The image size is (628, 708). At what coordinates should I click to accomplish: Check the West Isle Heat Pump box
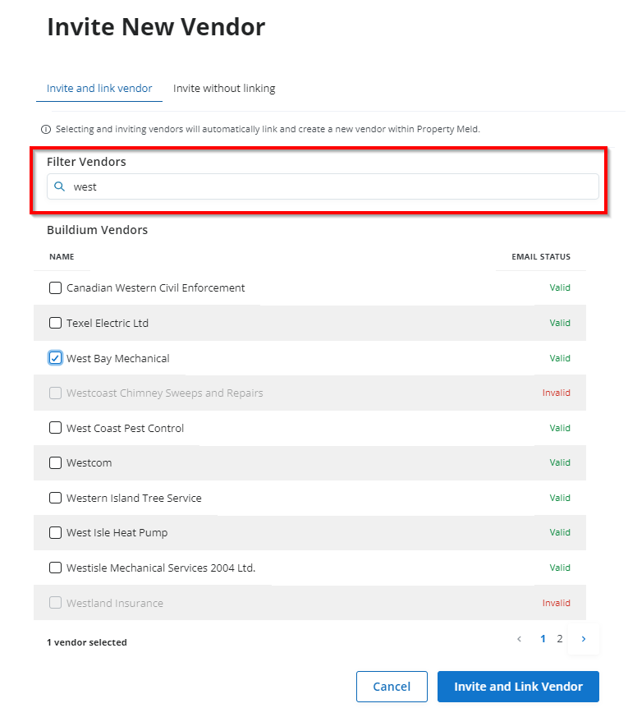[x=56, y=533]
